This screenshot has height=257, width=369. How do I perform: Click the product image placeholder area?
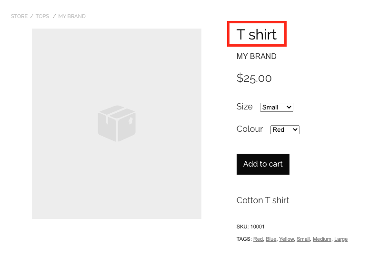click(117, 124)
